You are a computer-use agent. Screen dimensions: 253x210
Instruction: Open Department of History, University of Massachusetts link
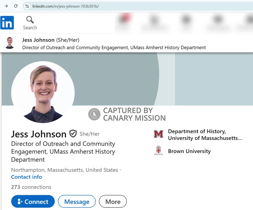coord(205,135)
